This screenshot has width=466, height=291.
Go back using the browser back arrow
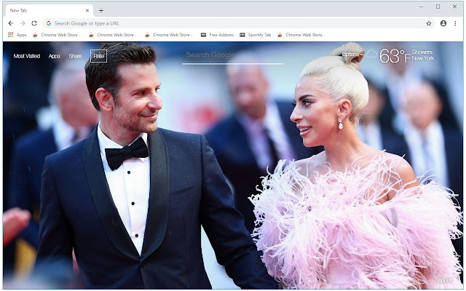tap(11, 23)
